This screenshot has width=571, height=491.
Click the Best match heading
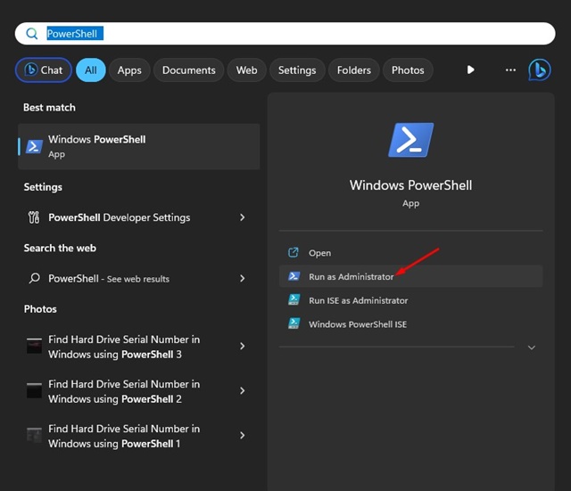50,108
